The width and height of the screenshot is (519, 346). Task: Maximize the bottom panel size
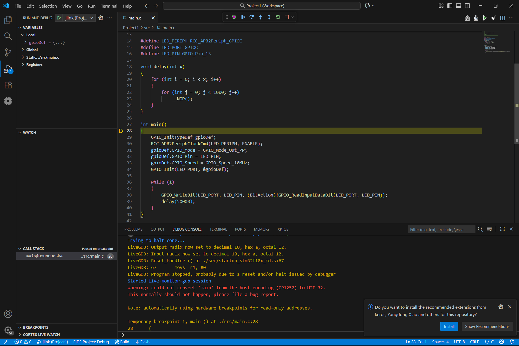(x=503, y=229)
